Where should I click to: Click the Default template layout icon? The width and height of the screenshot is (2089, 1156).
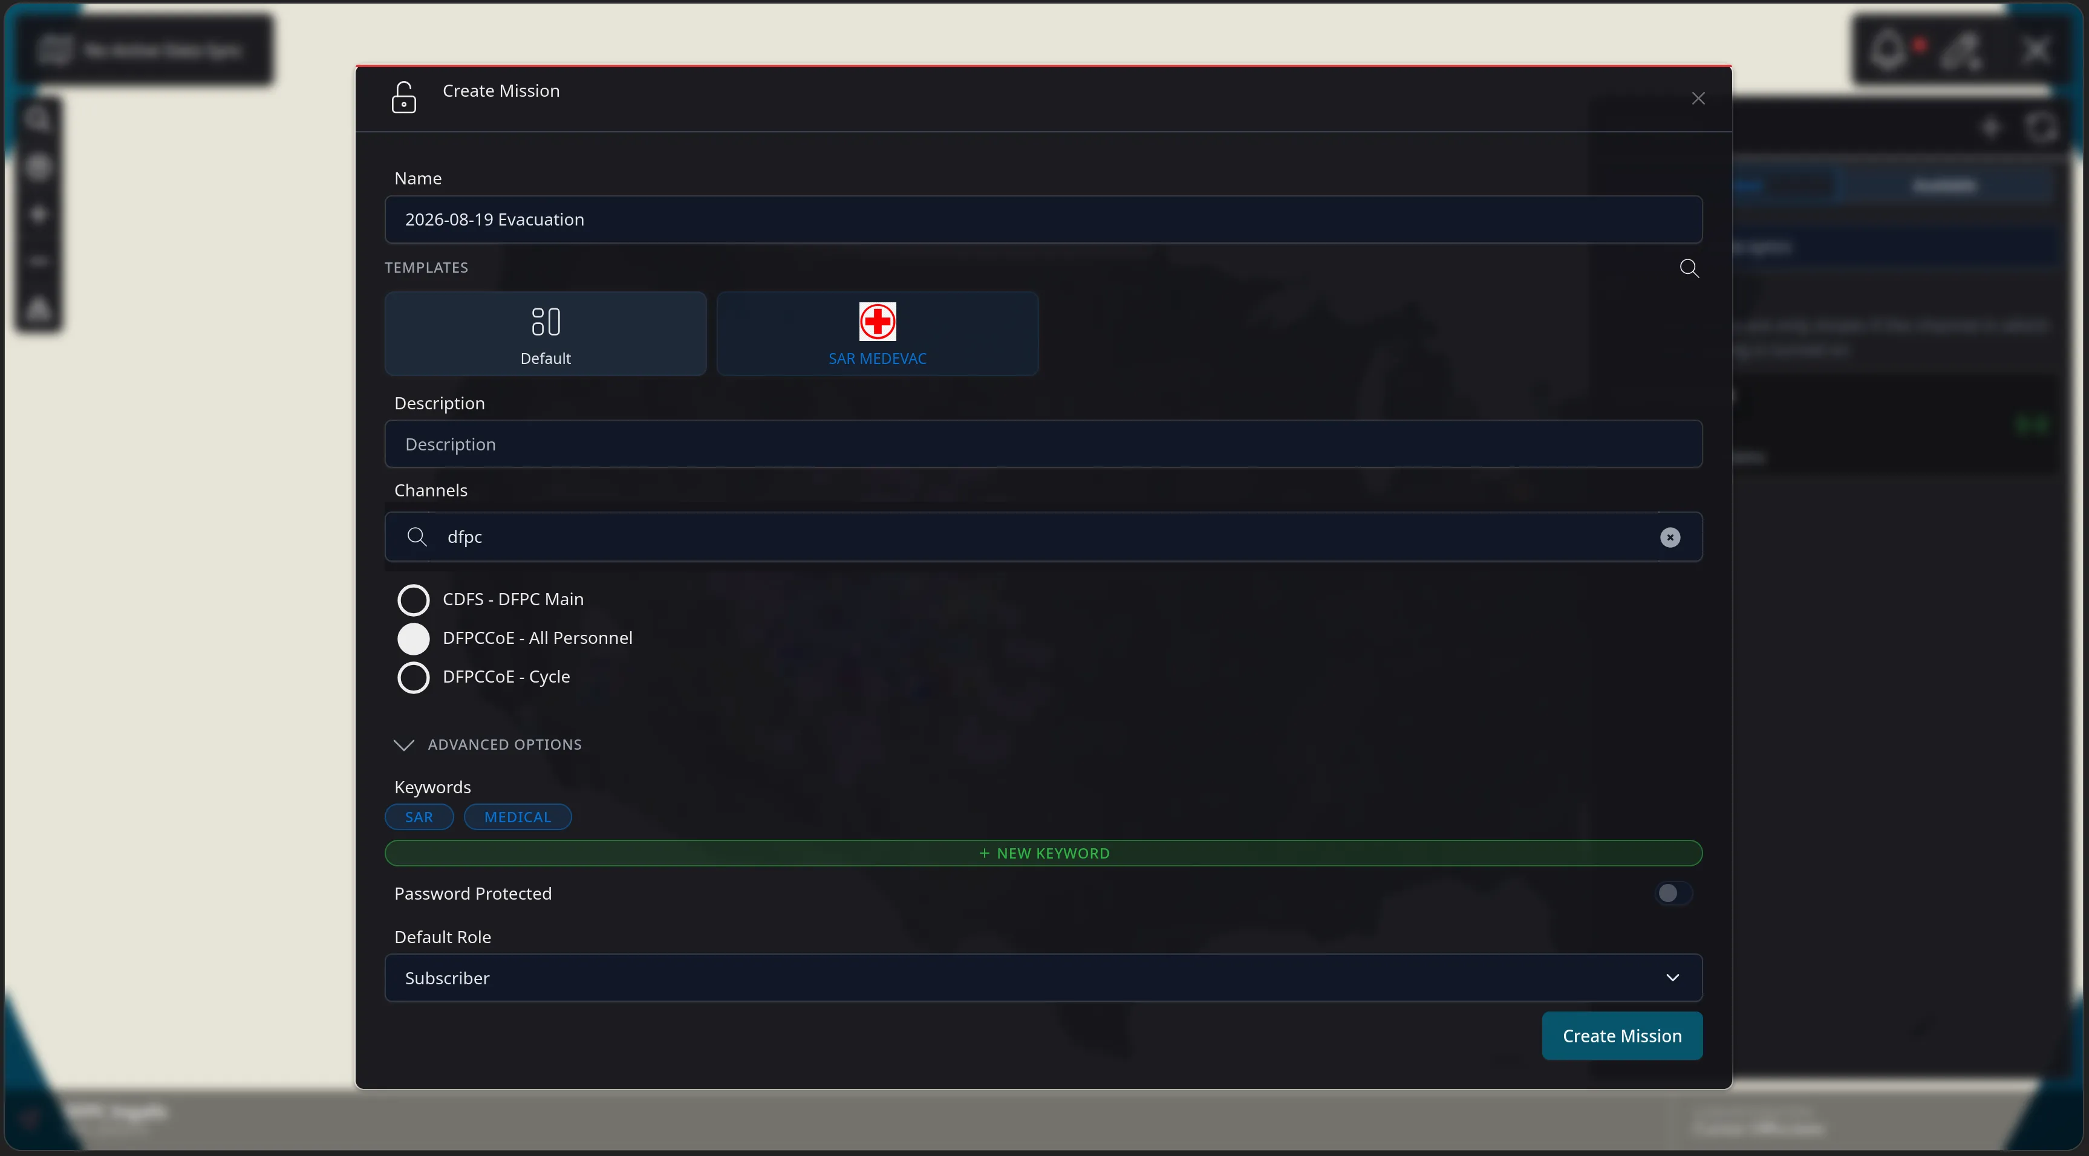pos(546,321)
